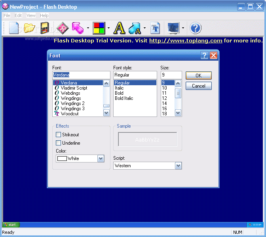Open the File menu
Screen dimensions: 266x237
coord(7,15)
